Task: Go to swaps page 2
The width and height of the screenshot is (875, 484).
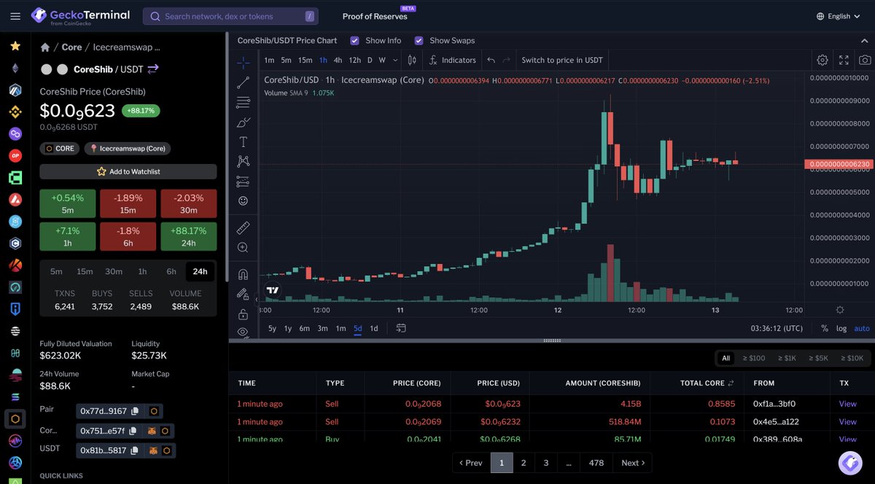Action: (524, 463)
